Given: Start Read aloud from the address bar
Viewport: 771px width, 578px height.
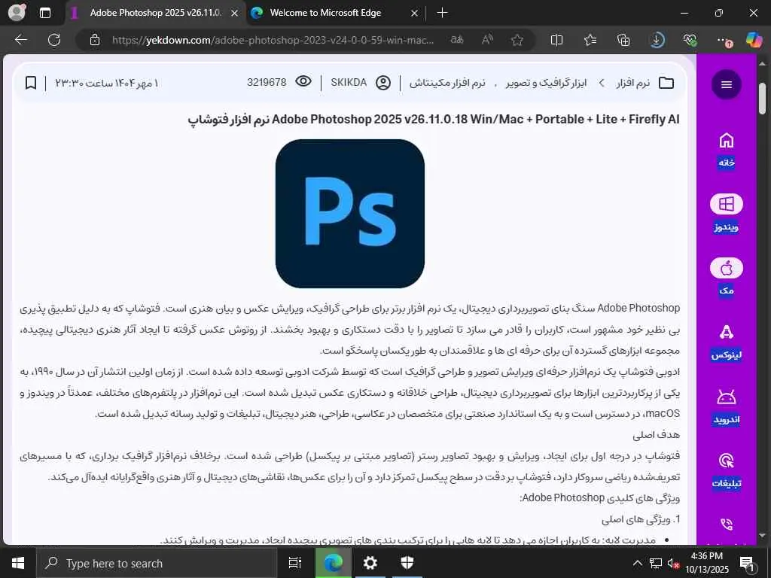Looking at the screenshot, I should [487, 40].
